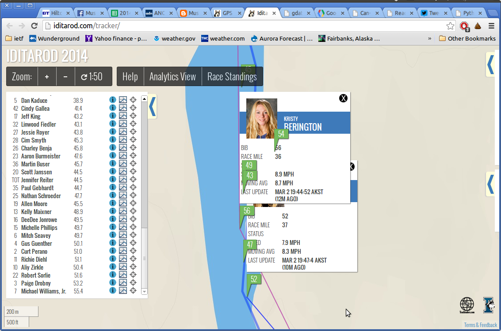The image size is (501, 331).
Task: Zoom in with the plus button
Action: click(x=47, y=76)
